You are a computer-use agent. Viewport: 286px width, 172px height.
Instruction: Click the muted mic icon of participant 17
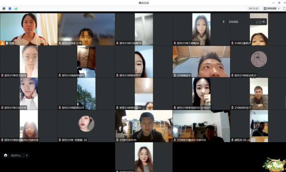(232, 108)
